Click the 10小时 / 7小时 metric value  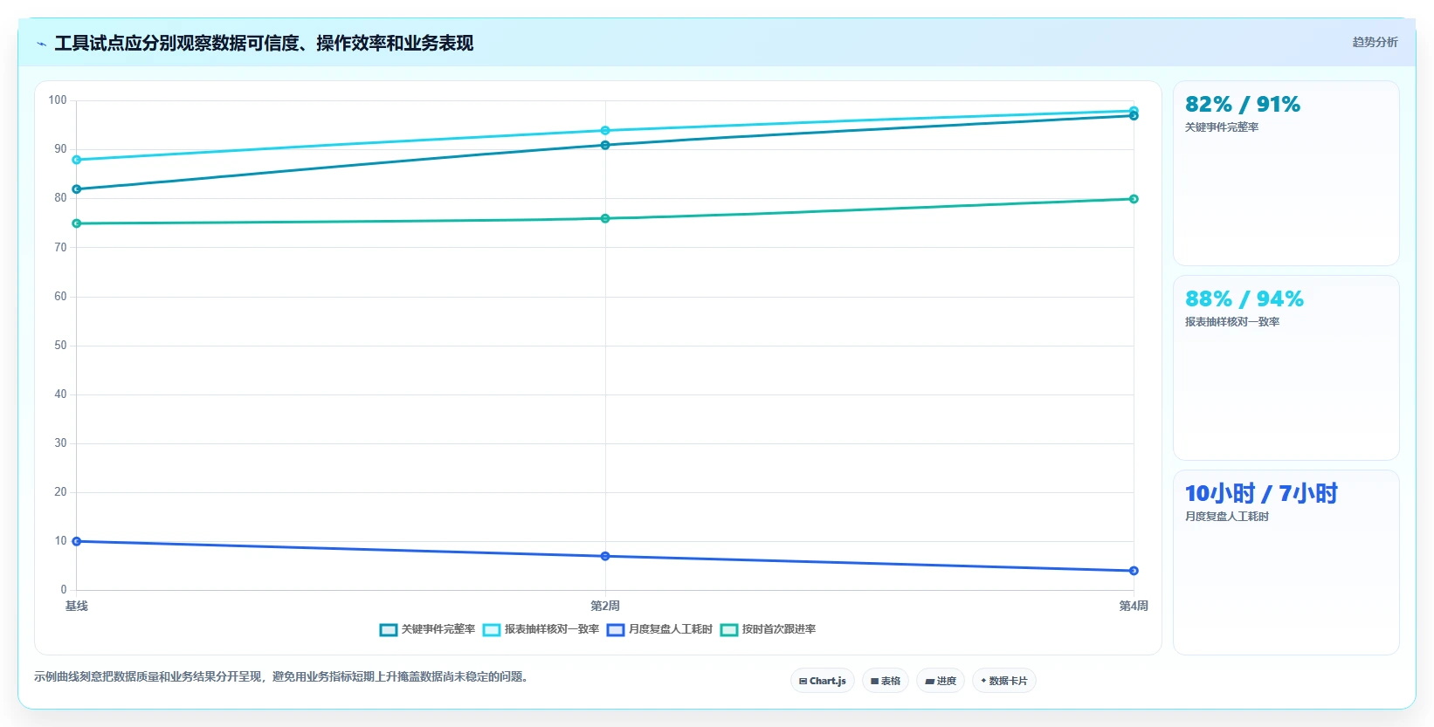click(x=1261, y=494)
